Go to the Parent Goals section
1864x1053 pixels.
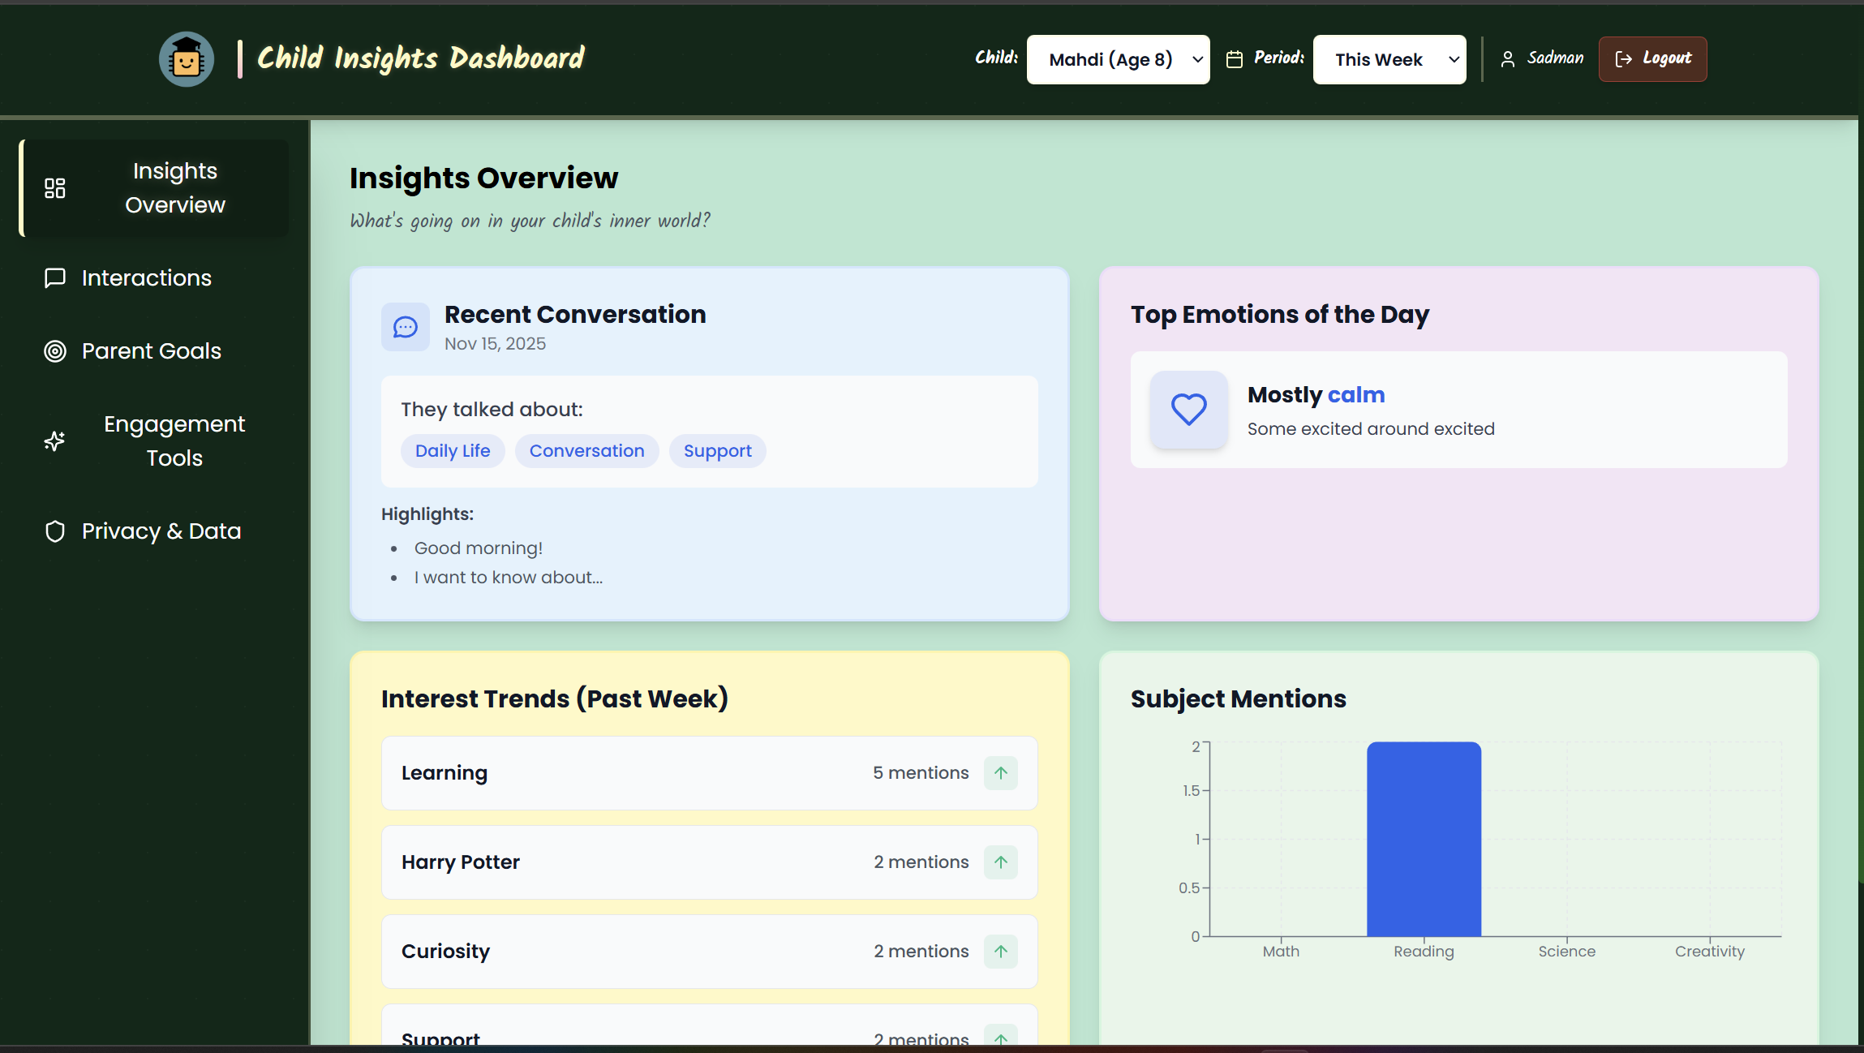151,351
